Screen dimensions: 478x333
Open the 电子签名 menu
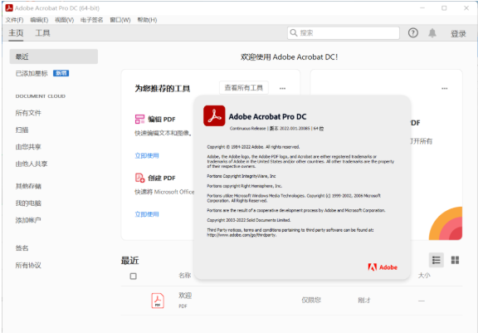pos(92,20)
